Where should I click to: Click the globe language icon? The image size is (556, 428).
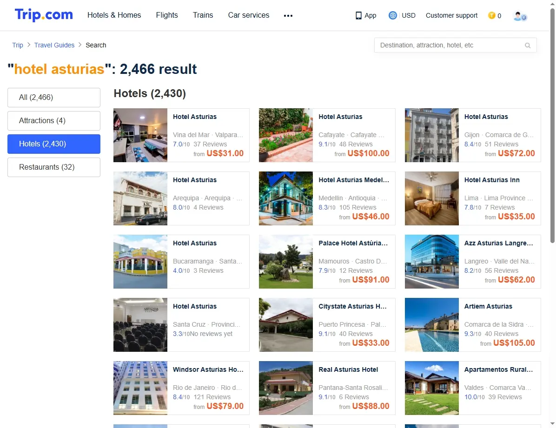click(392, 15)
